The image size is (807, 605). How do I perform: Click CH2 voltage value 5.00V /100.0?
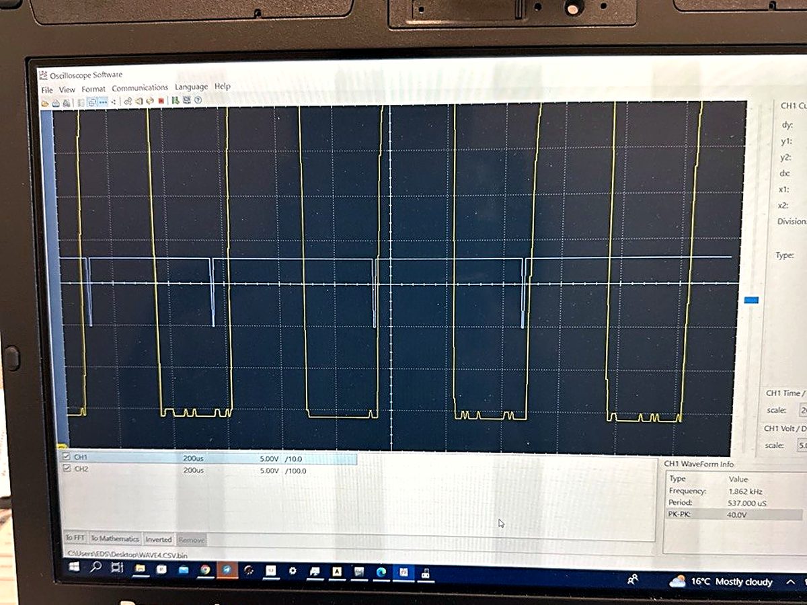[283, 471]
